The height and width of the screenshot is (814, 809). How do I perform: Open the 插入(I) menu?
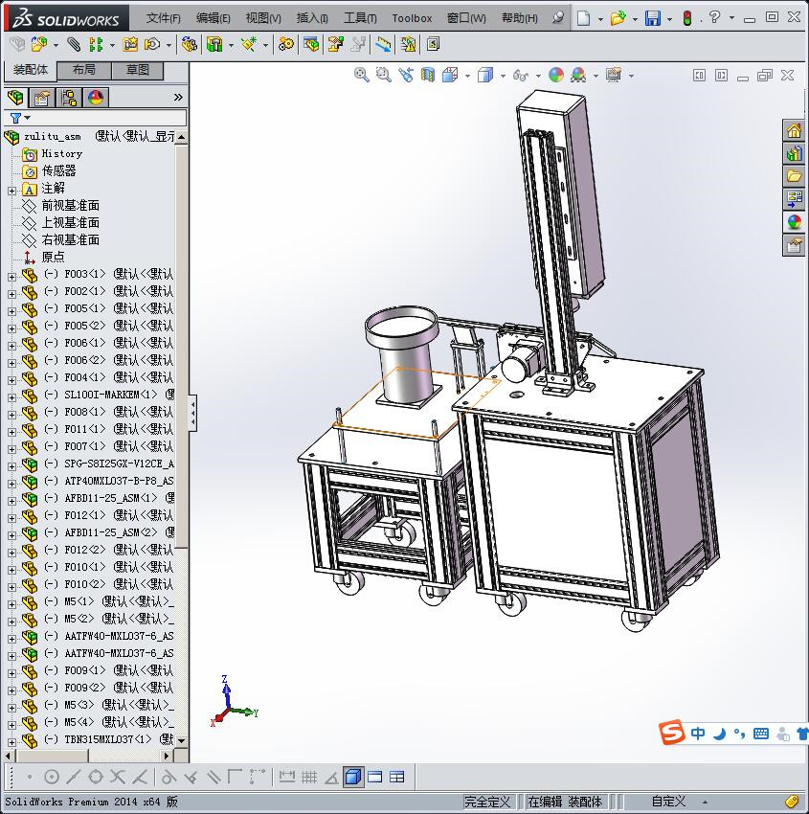[x=312, y=18]
